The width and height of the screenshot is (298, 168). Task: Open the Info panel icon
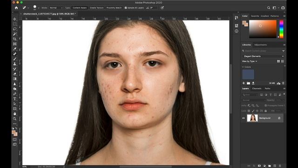point(237,31)
